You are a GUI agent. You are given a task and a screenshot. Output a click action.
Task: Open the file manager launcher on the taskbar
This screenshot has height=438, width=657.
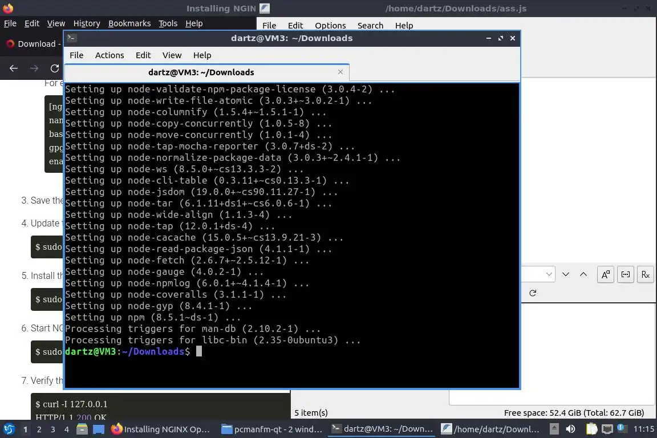pyautogui.click(x=82, y=429)
